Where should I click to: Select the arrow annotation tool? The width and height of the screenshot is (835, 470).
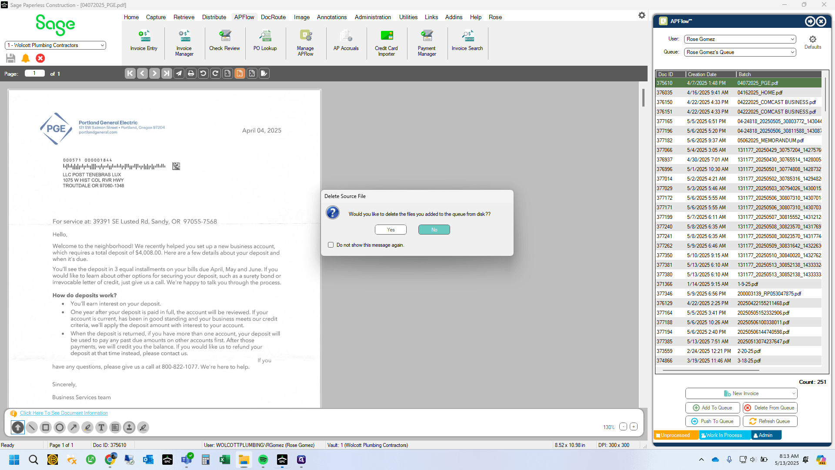[x=73, y=427]
